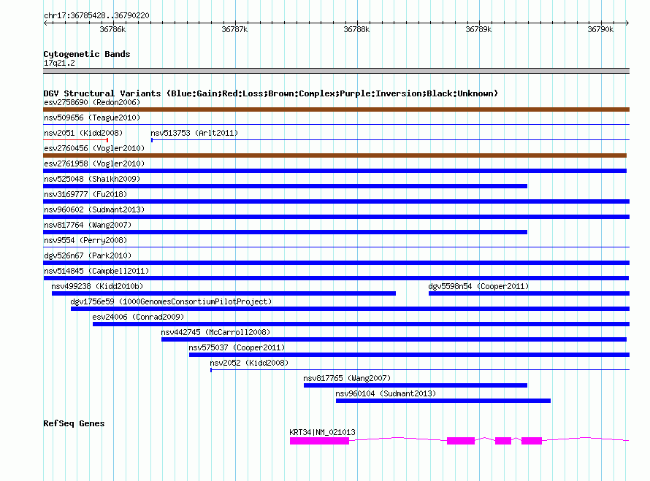Image resolution: width=650 pixels, height=481 pixels.
Task: Select nsv509656 (Teague2010) label
Action: coord(92,118)
